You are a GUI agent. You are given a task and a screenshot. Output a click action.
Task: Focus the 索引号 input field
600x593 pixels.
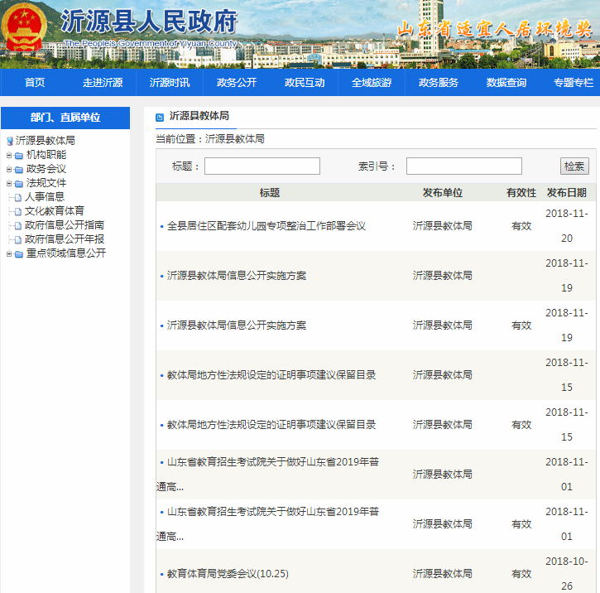click(463, 166)
